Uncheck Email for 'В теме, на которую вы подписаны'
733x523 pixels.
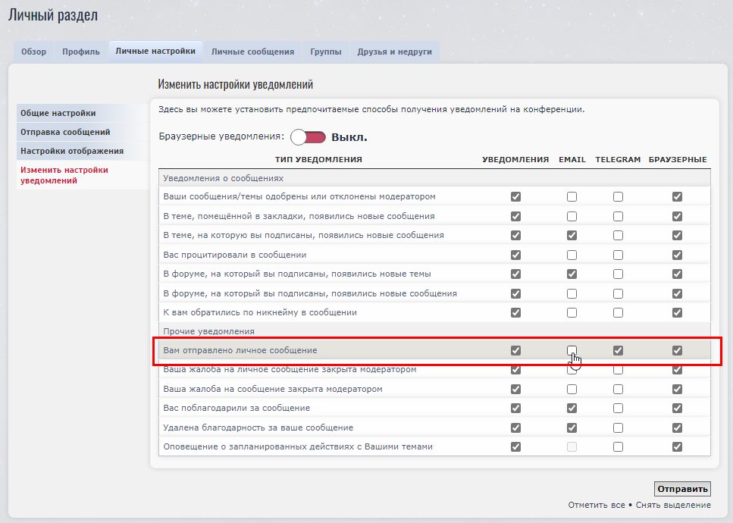tap(572, 235)
